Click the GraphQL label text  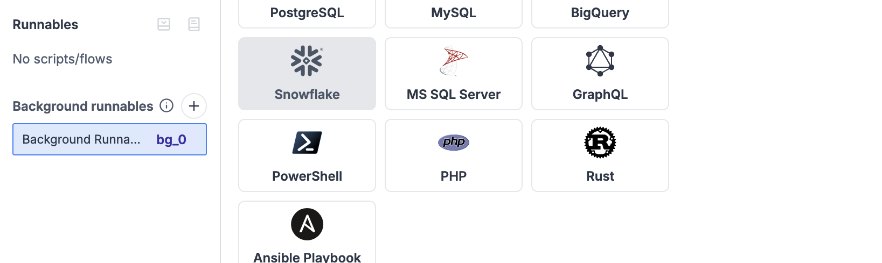point(600,95)
